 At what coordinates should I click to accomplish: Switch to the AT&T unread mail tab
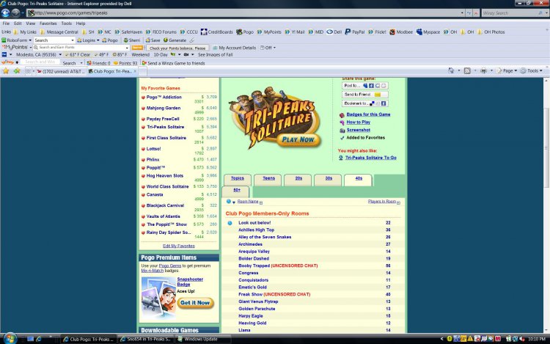click(60, 71)
